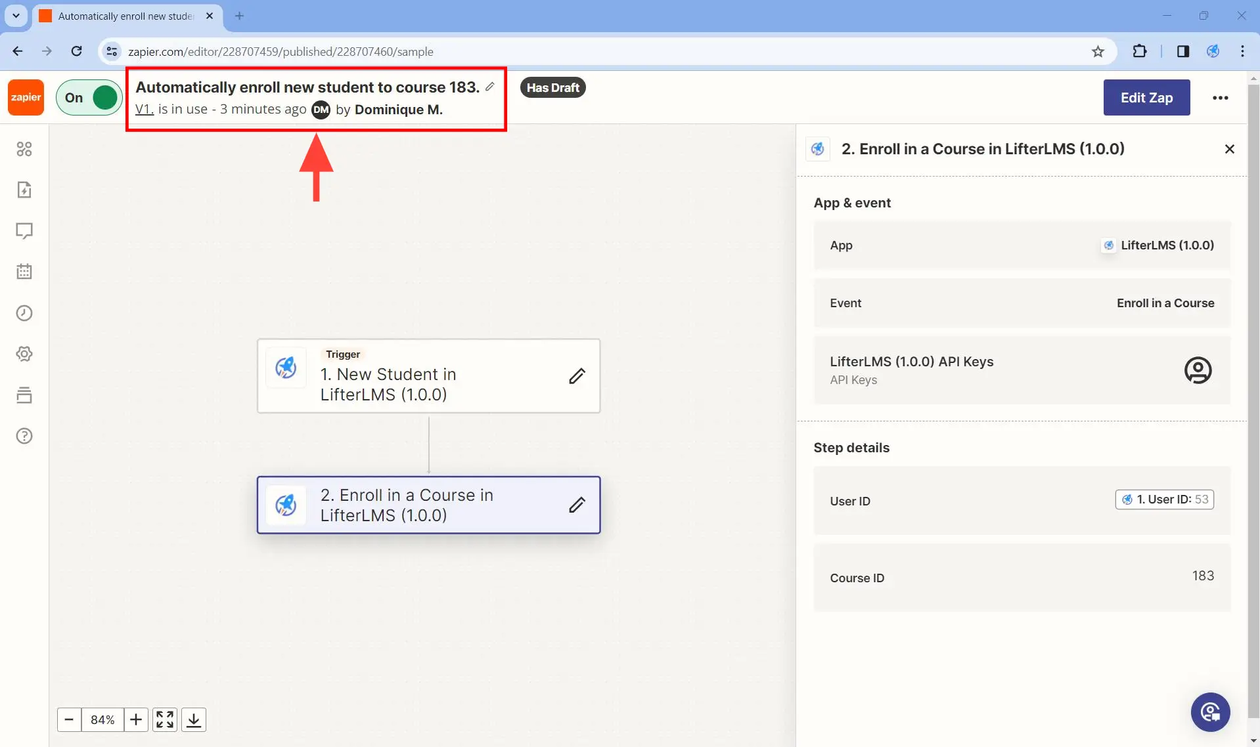Zoom out with the minus button
The width and height of the screenshot is (1260, 747).
[x=69, y=719]
